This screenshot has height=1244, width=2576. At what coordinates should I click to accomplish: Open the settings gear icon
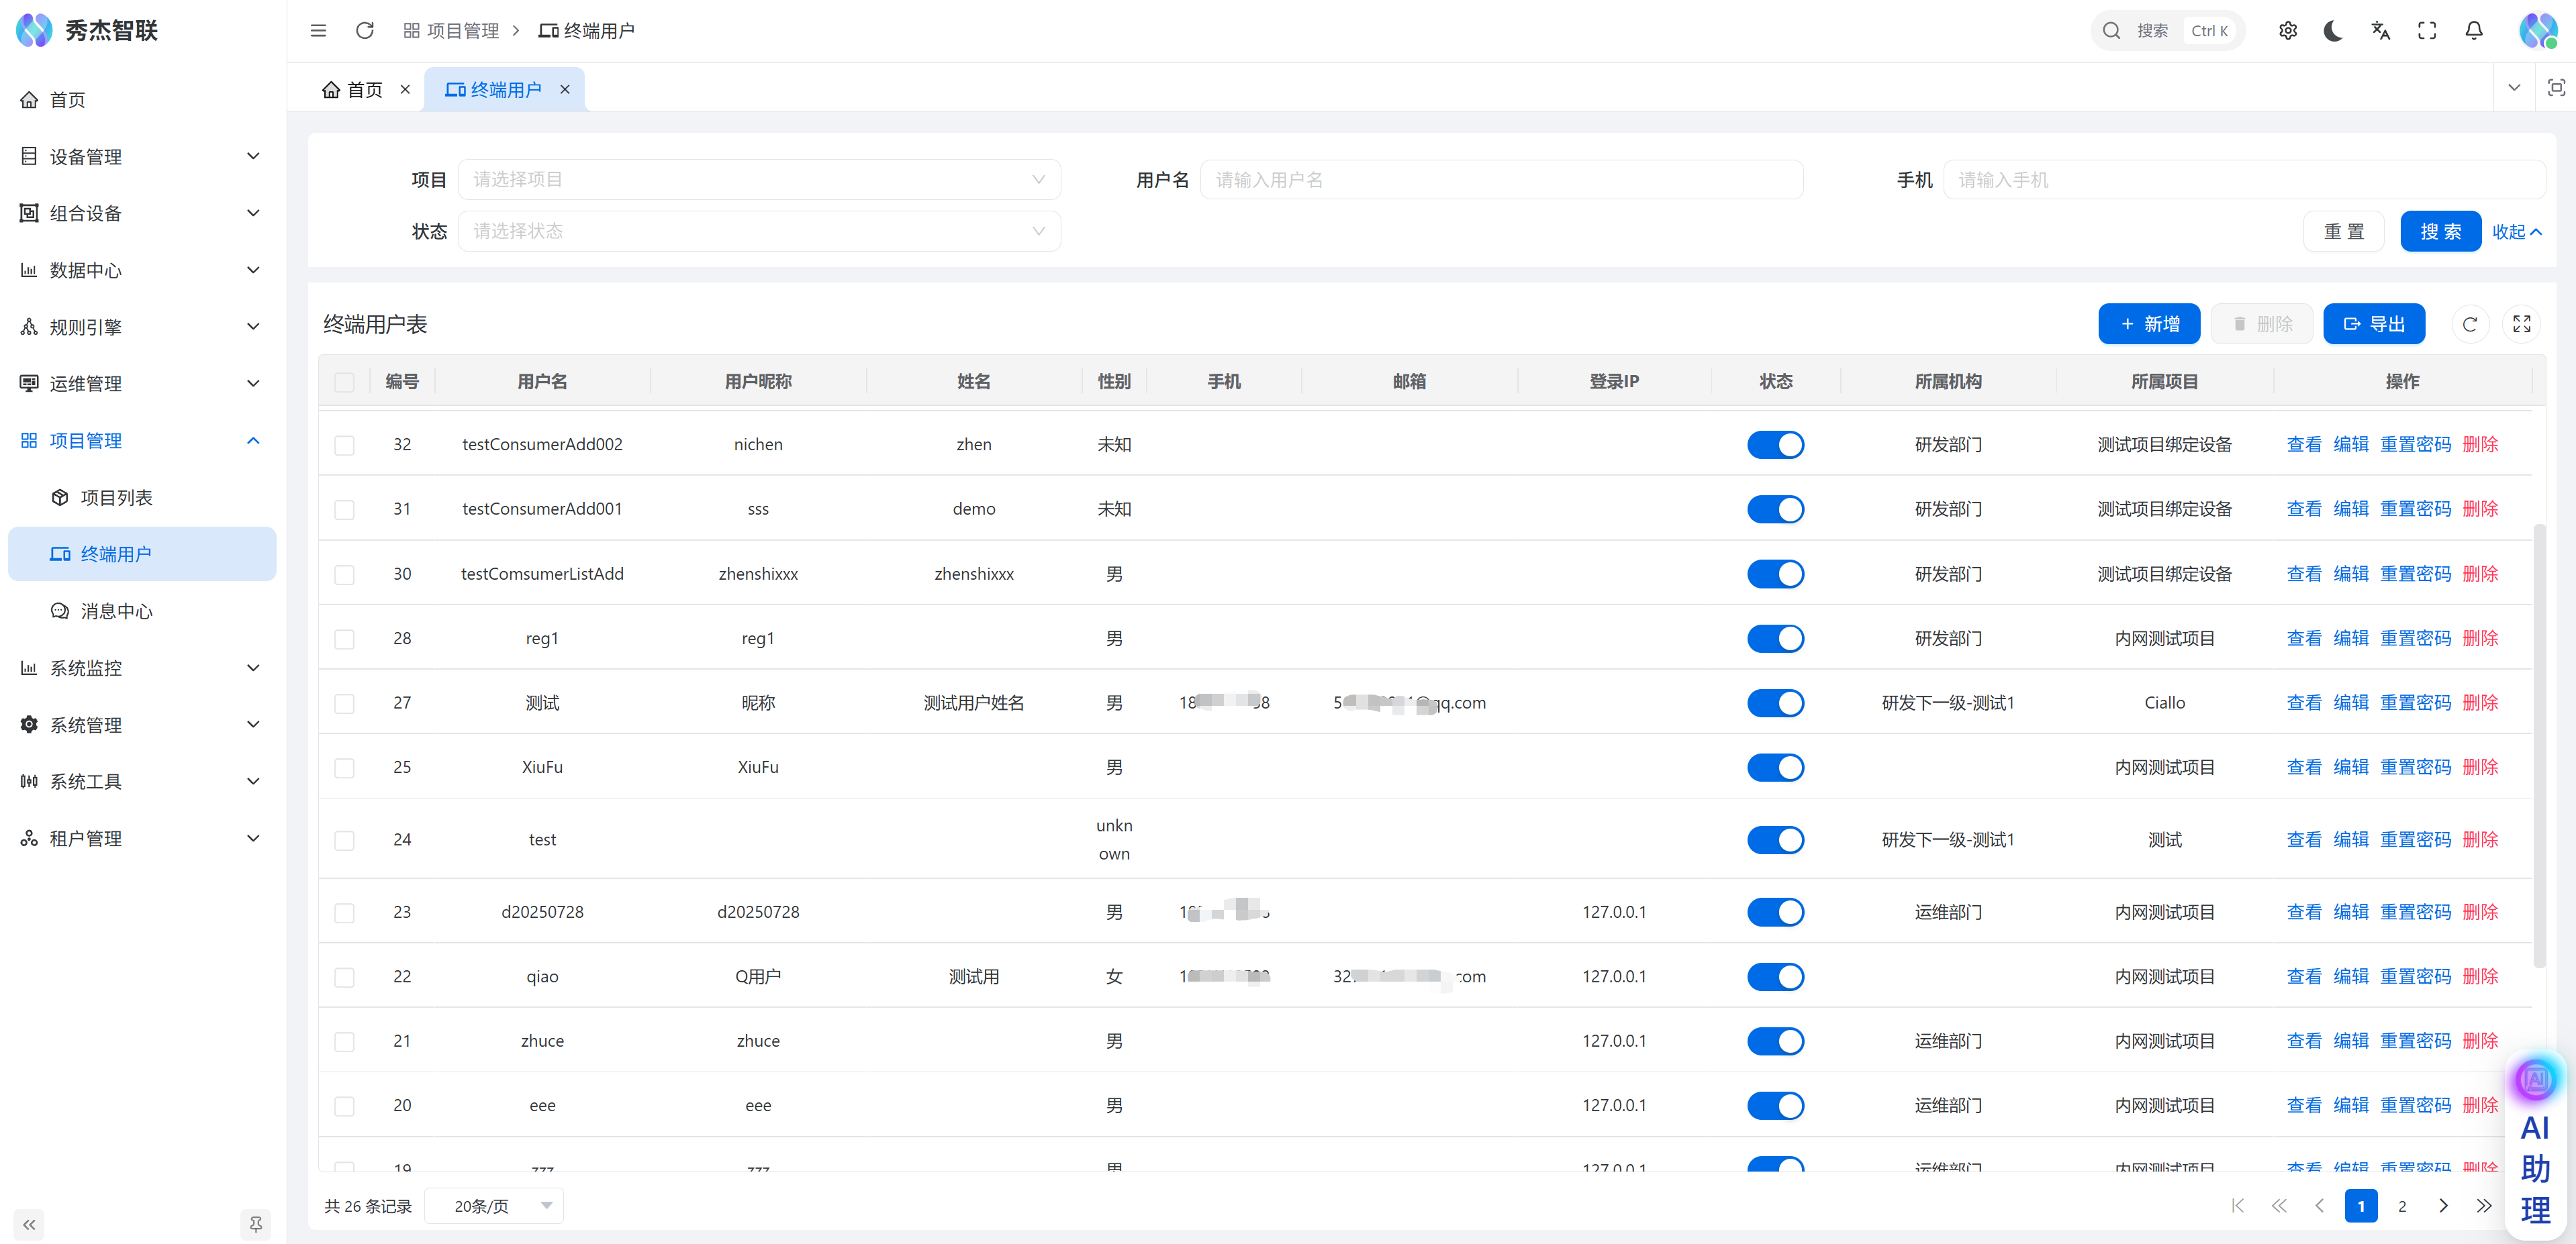[2287, 31]
